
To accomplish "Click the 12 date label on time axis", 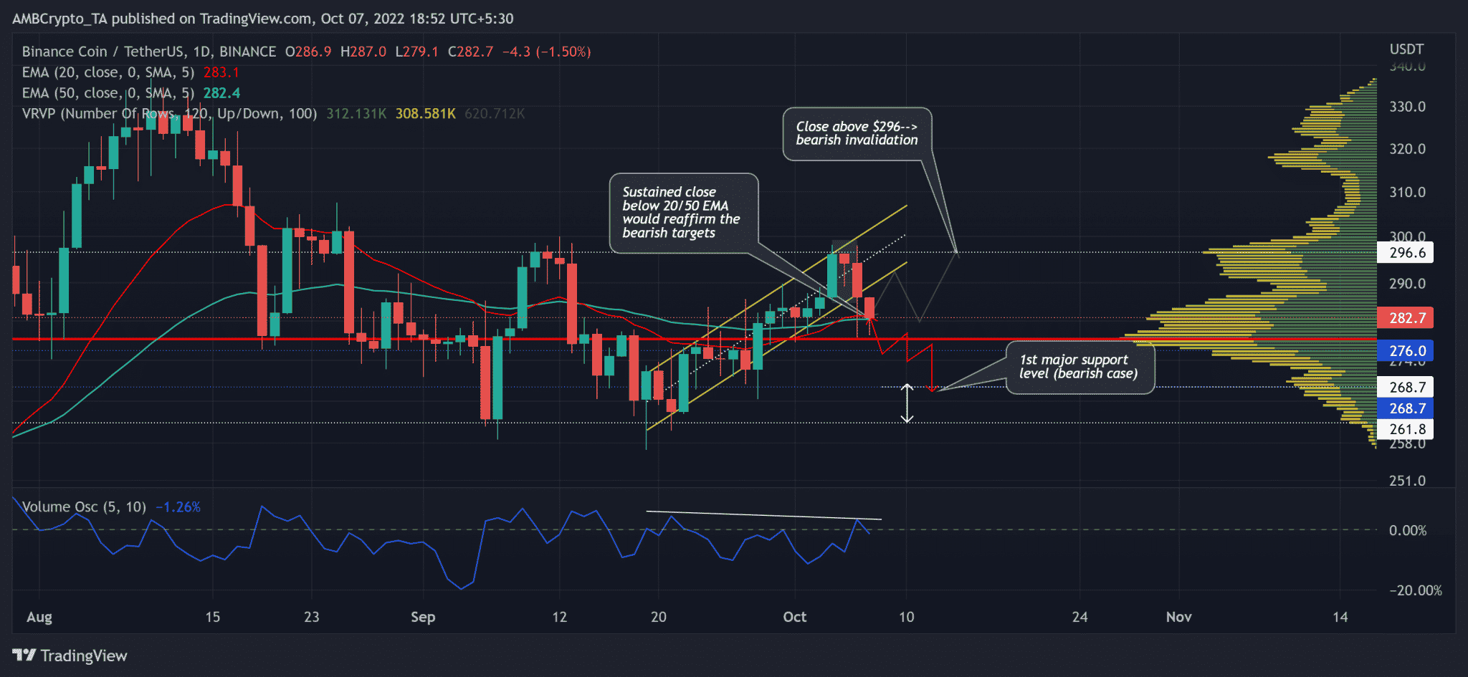I will [x=560, y=617].
